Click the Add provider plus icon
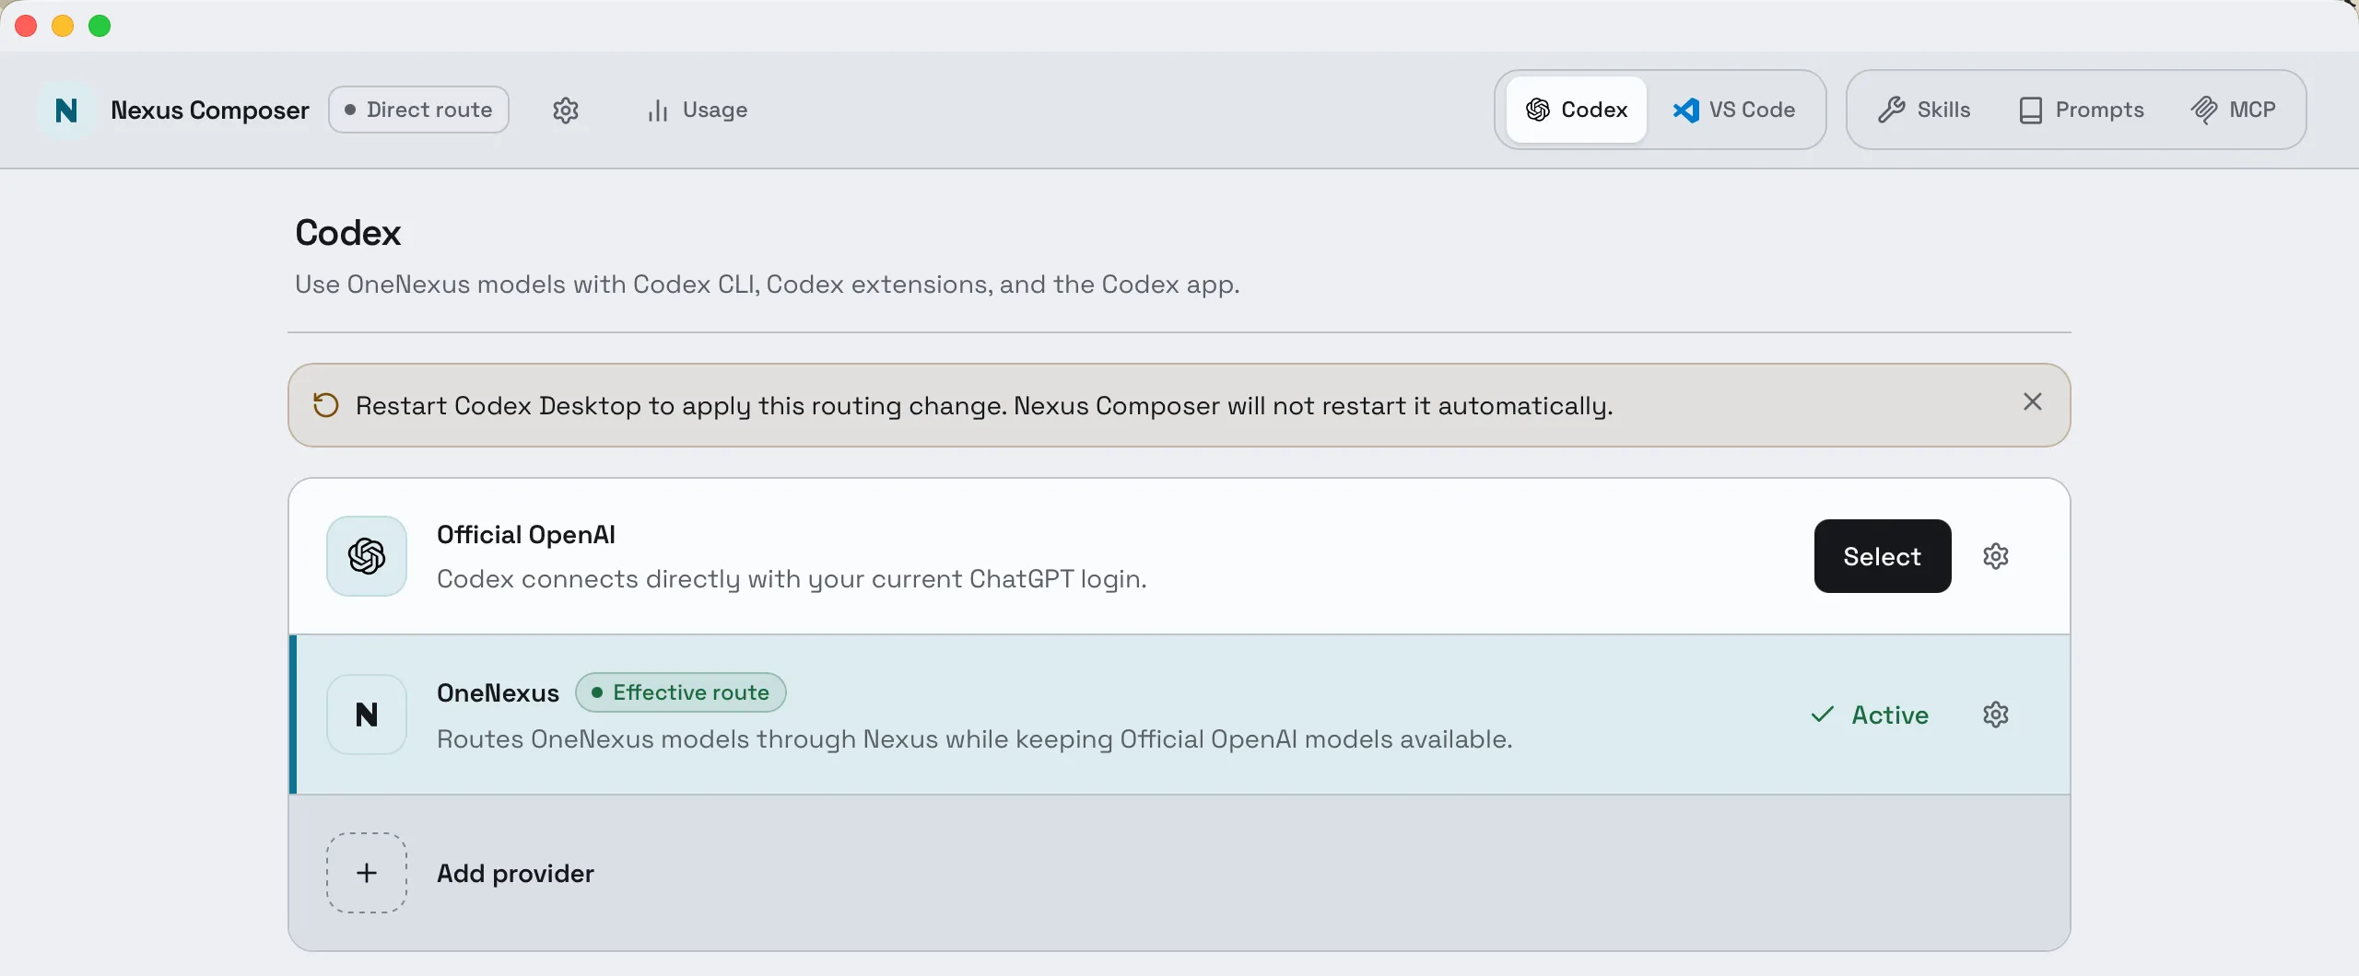This screenshot has width=2359, height=976. [x=367, y=873]
